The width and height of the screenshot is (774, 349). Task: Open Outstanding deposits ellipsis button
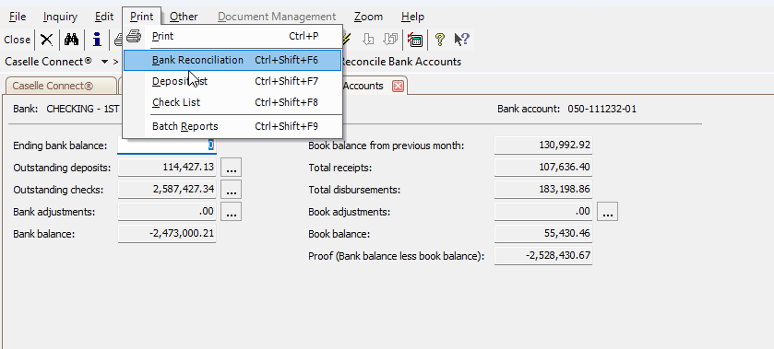click(x=231, y=168)
